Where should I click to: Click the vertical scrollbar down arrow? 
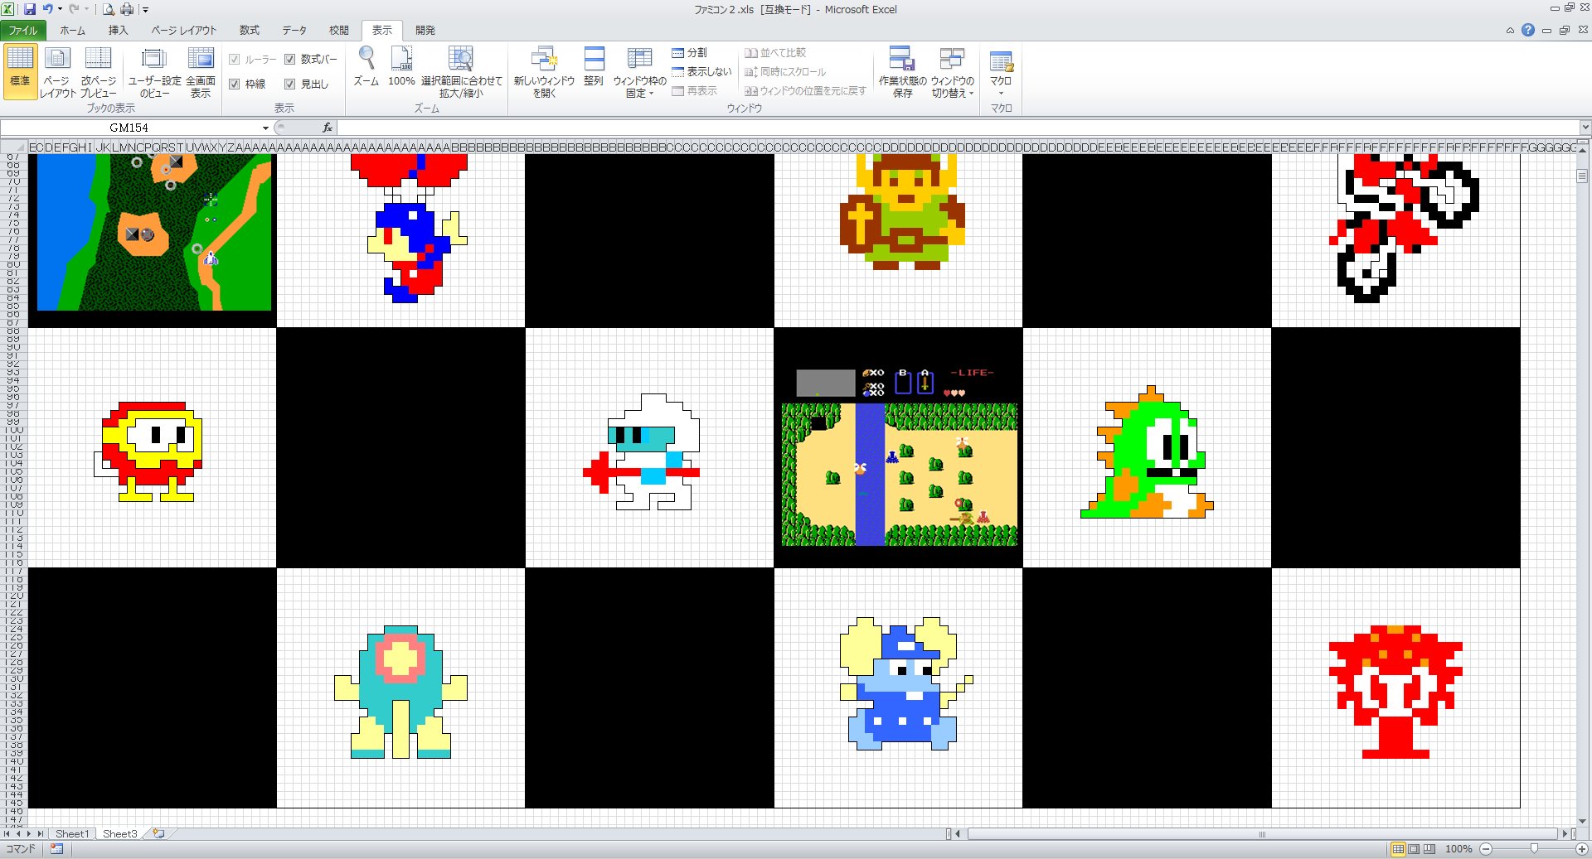pyautogui.click(x=1583, y=821)
